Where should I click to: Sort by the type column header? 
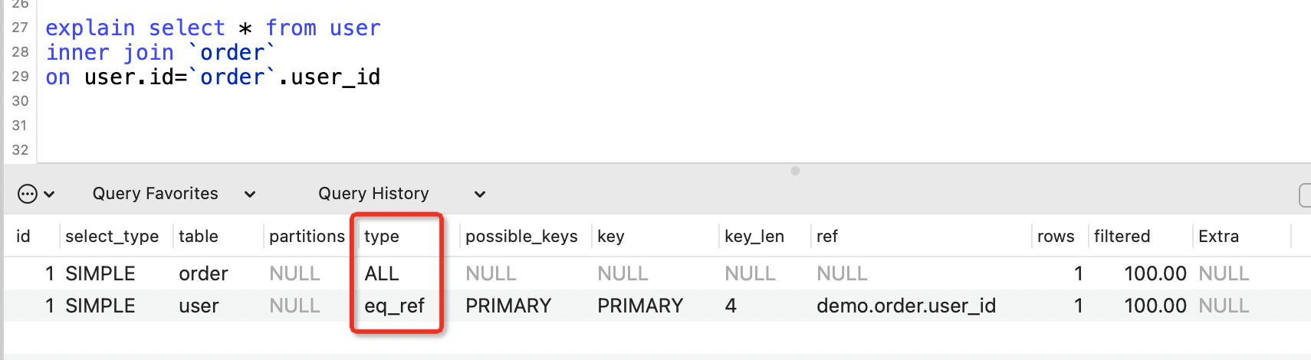[381, 236]
